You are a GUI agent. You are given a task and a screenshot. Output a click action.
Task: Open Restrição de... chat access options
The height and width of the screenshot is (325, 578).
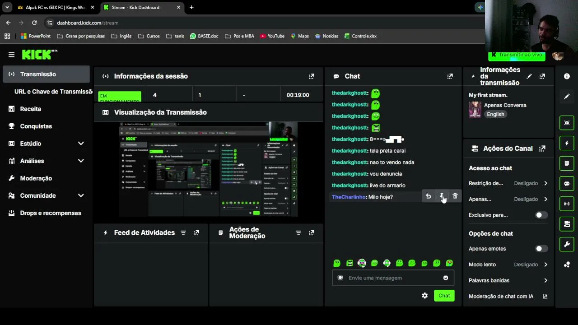coord(508,183)
